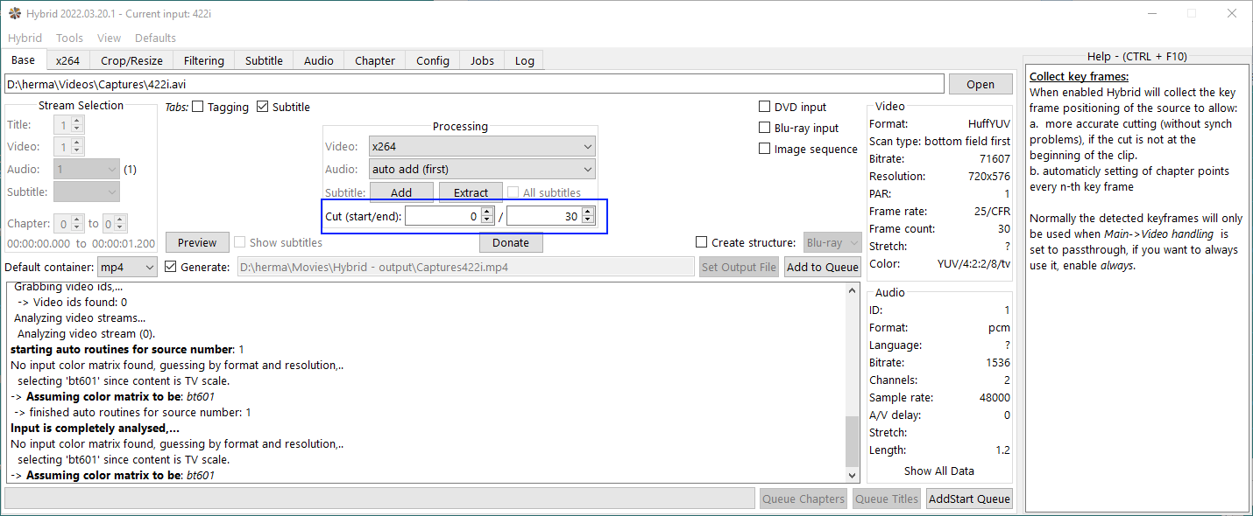Open the Defaults menu
Viewport: 1253px width, 516px height.
pyautogui.click(x=155, y=38)
